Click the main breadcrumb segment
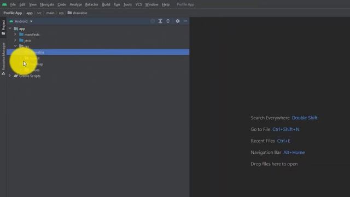Image resolution: width=350 pixels, height=197 pixels. point(50,13)
